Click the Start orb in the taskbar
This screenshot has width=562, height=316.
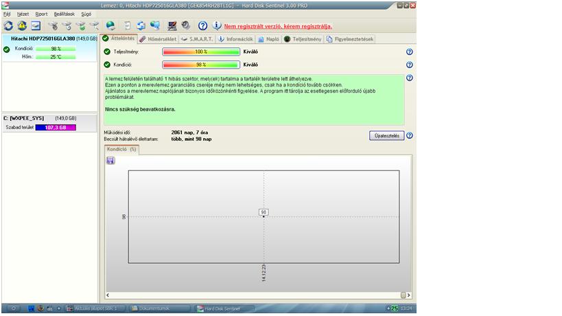tap(13, 308)
